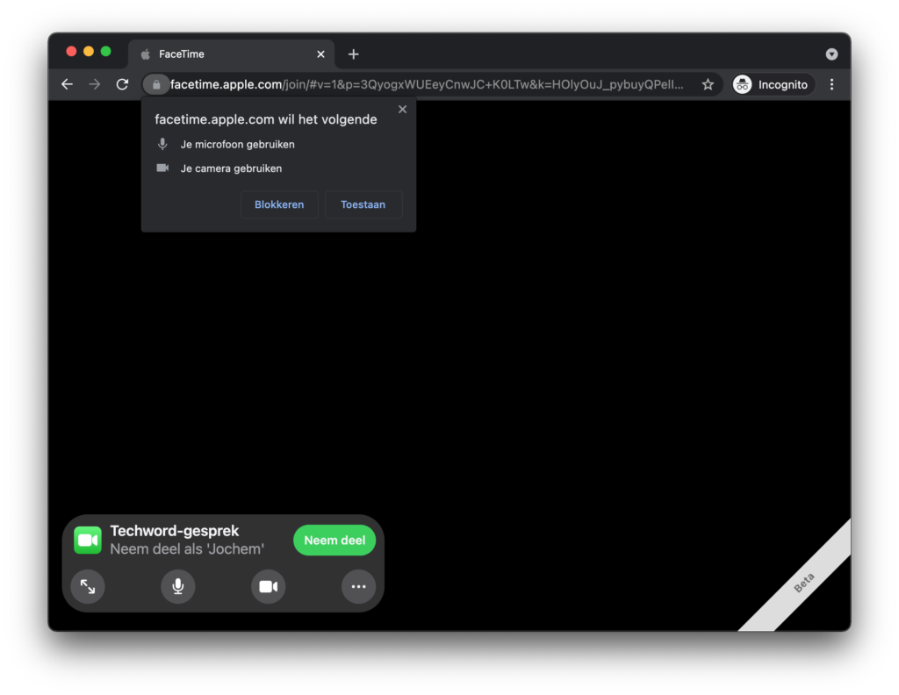Reload the FaceTime page
The width and height of the screenshot is (899, 695).
pos(122,85)
